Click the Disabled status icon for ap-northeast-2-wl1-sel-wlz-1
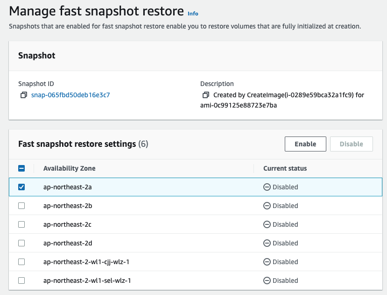387x295 pixels. (267, 281)
